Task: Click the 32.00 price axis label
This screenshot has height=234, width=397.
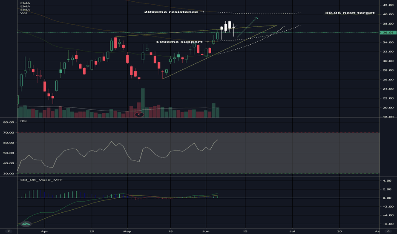Action: pyautogui.click(x=388, y=51)
